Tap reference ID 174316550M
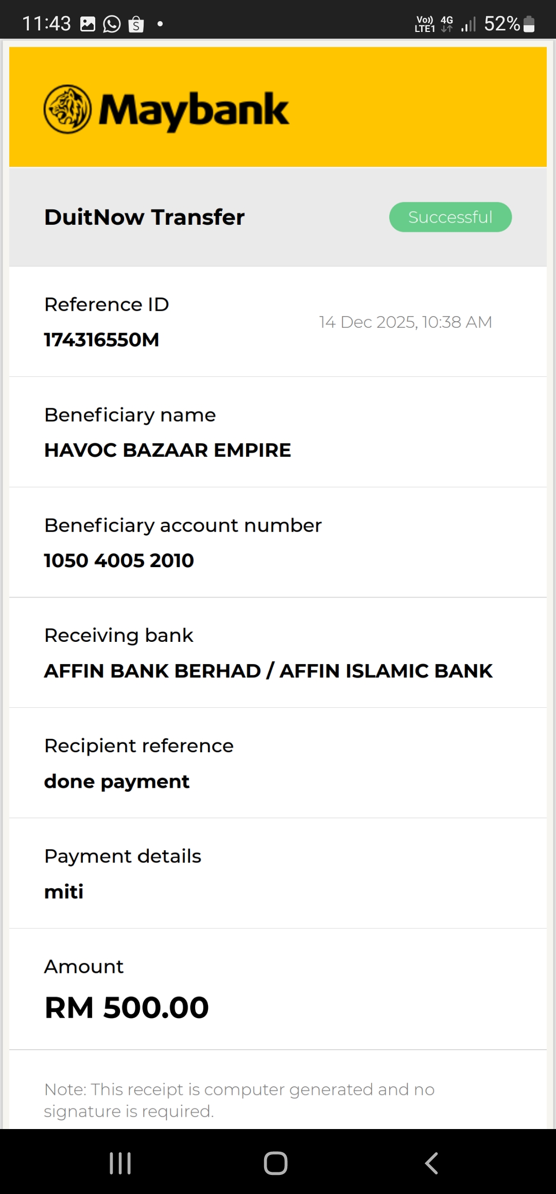556x1194 pixels. (102, 340)
